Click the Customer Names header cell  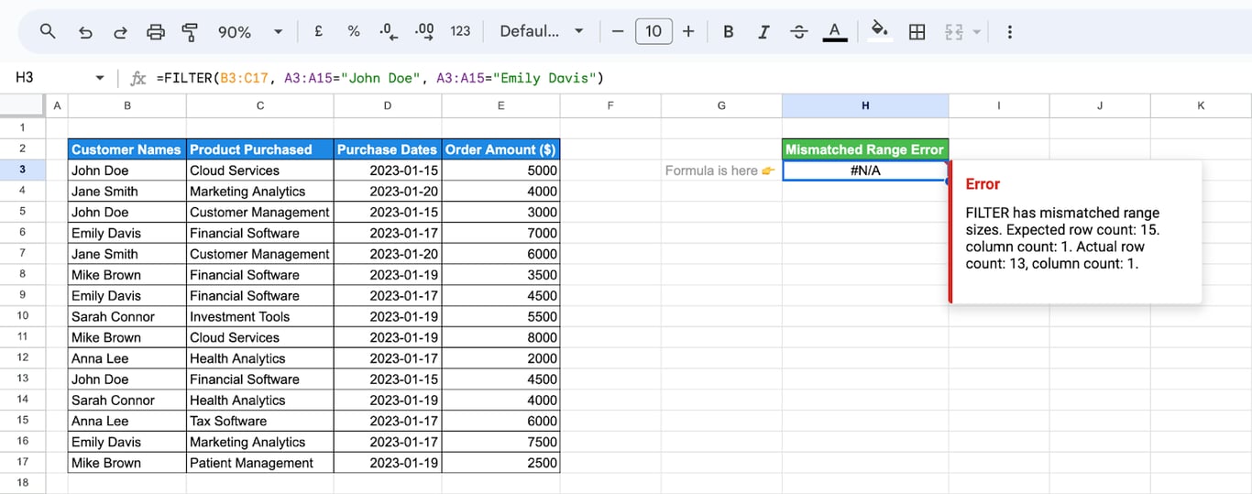click(x=127, y=149)
